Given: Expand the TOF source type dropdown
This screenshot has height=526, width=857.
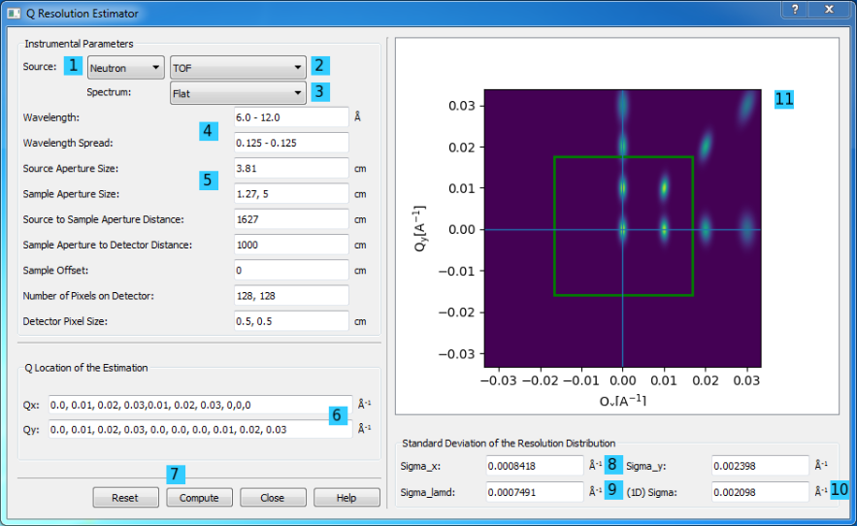Looking at the screenshot, I should 238,68.
